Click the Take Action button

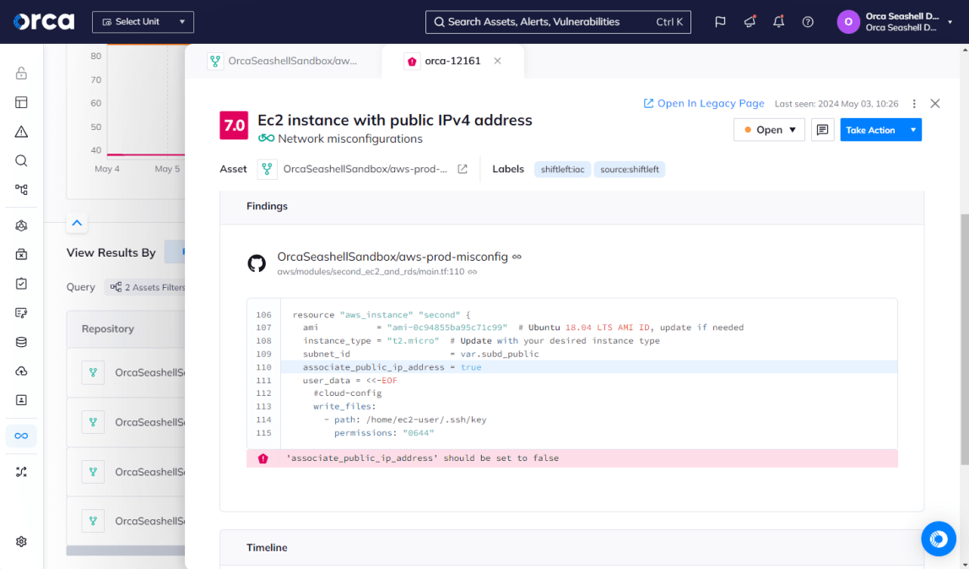pyautogui.click(x=871, y=130)
